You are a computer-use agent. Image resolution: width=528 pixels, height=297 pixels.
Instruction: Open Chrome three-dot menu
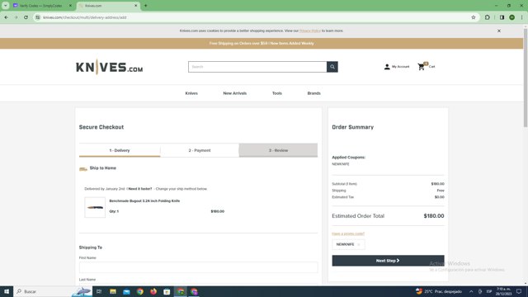point(521,17)
